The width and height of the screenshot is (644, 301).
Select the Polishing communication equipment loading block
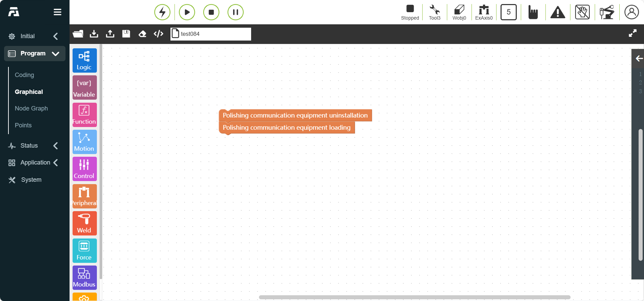tap(287, 128)
